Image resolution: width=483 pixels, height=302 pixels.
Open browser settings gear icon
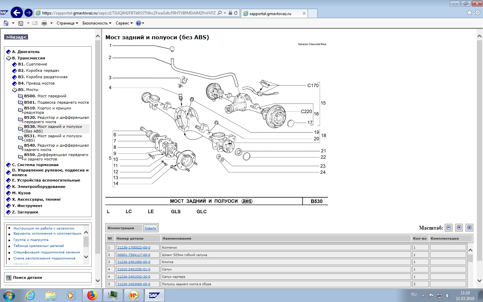pos(478,12)
